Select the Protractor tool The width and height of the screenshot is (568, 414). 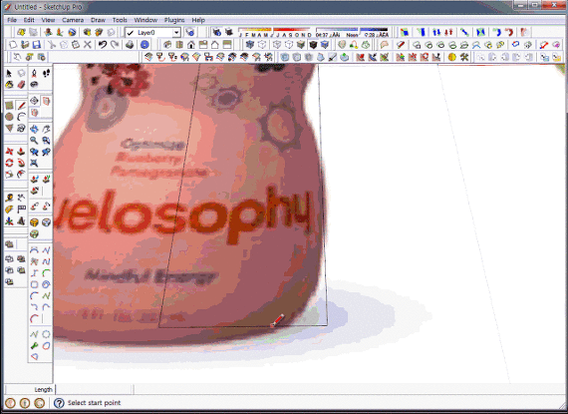point(9,209)
